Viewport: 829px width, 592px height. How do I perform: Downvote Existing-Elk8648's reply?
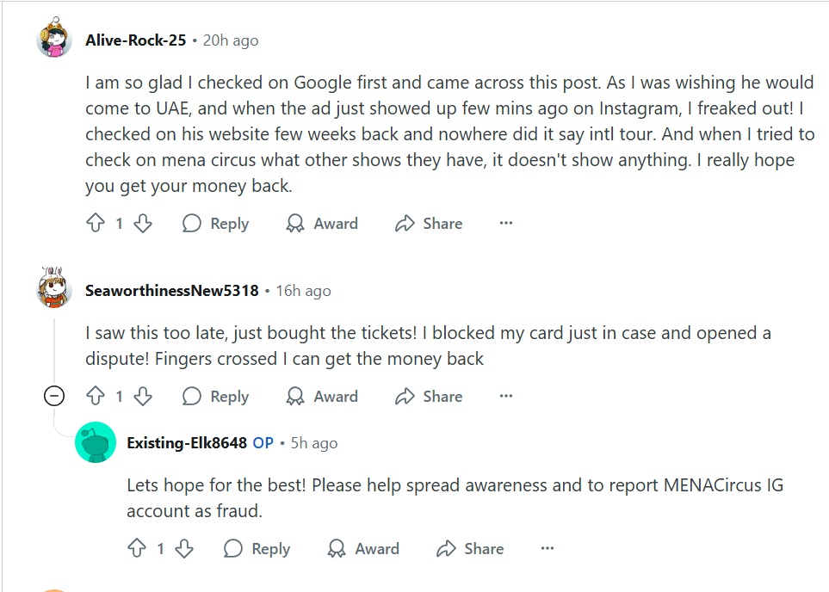pos(184,549)
